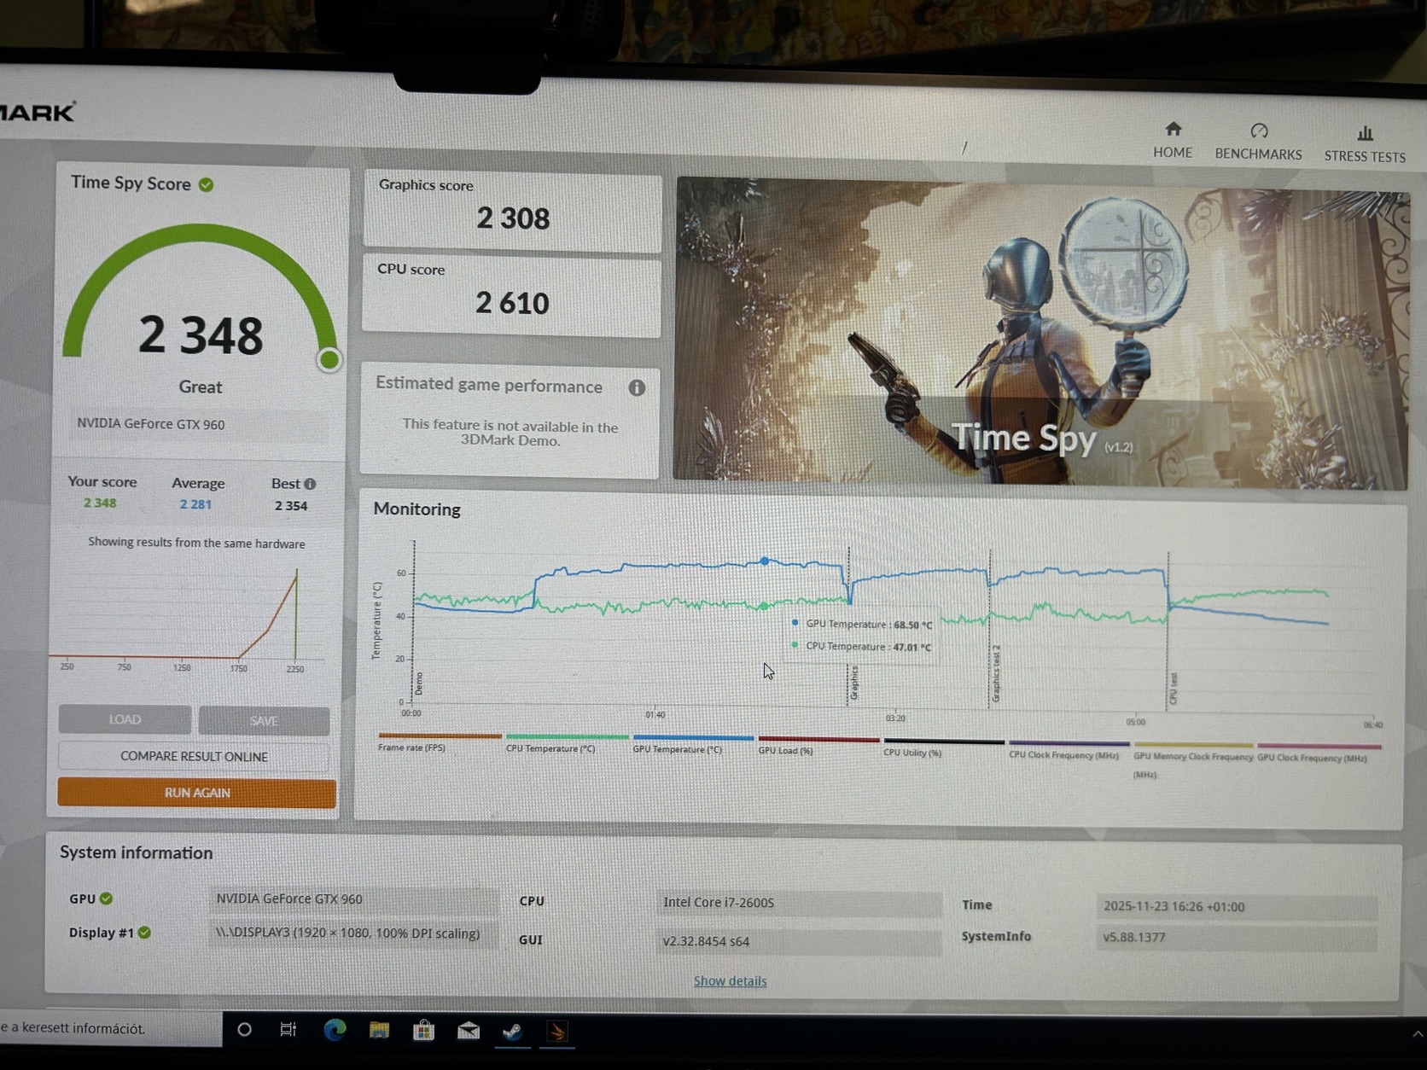Screen dimensions: 1427x1070
Task: Click COMPARE RESULT ONLINE
Action: point(194,757)
